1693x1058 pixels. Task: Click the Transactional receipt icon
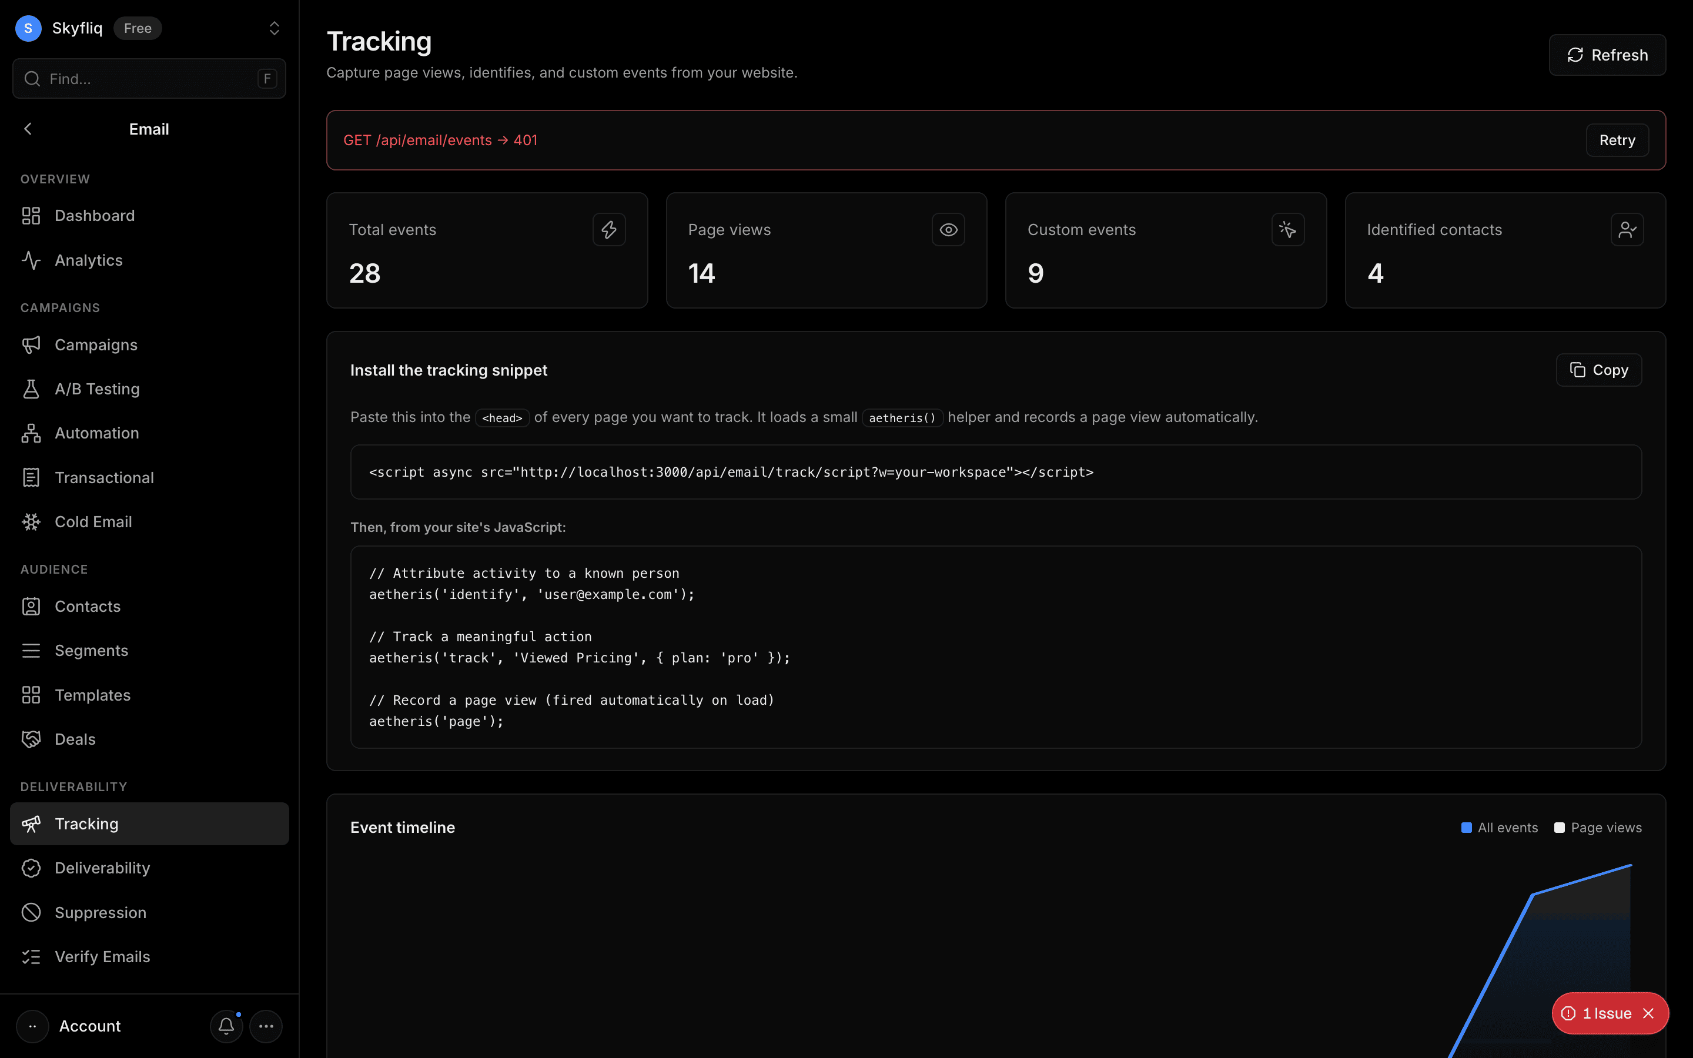(31, 477)
